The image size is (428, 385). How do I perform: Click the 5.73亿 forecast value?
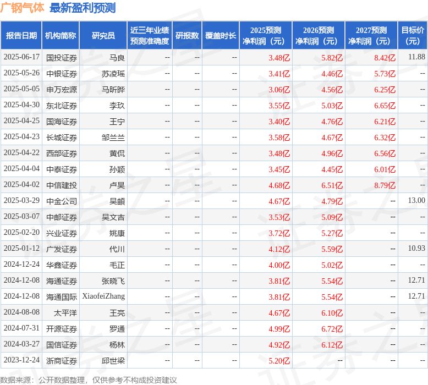(385, 74)
